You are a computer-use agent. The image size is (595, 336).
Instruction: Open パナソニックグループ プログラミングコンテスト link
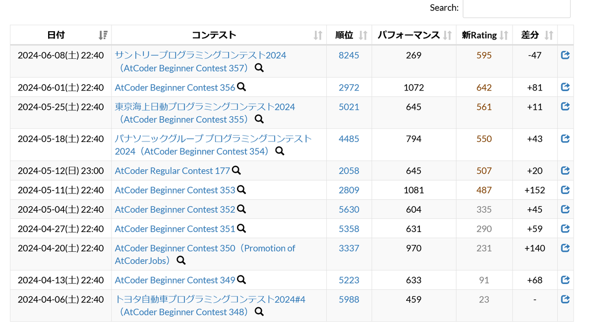(213, 145)
